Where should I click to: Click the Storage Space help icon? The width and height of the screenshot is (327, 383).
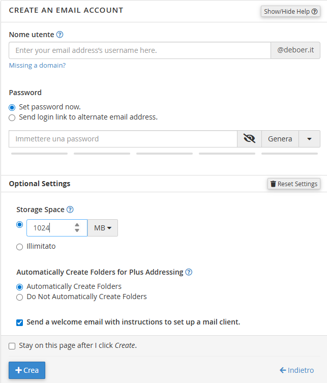point(70,209)
